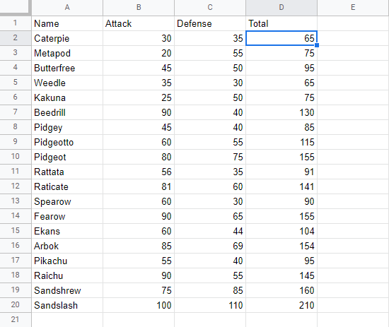Viewport: 389px width, 327px height.
Task: Select row 20 header
Action: 16,305
